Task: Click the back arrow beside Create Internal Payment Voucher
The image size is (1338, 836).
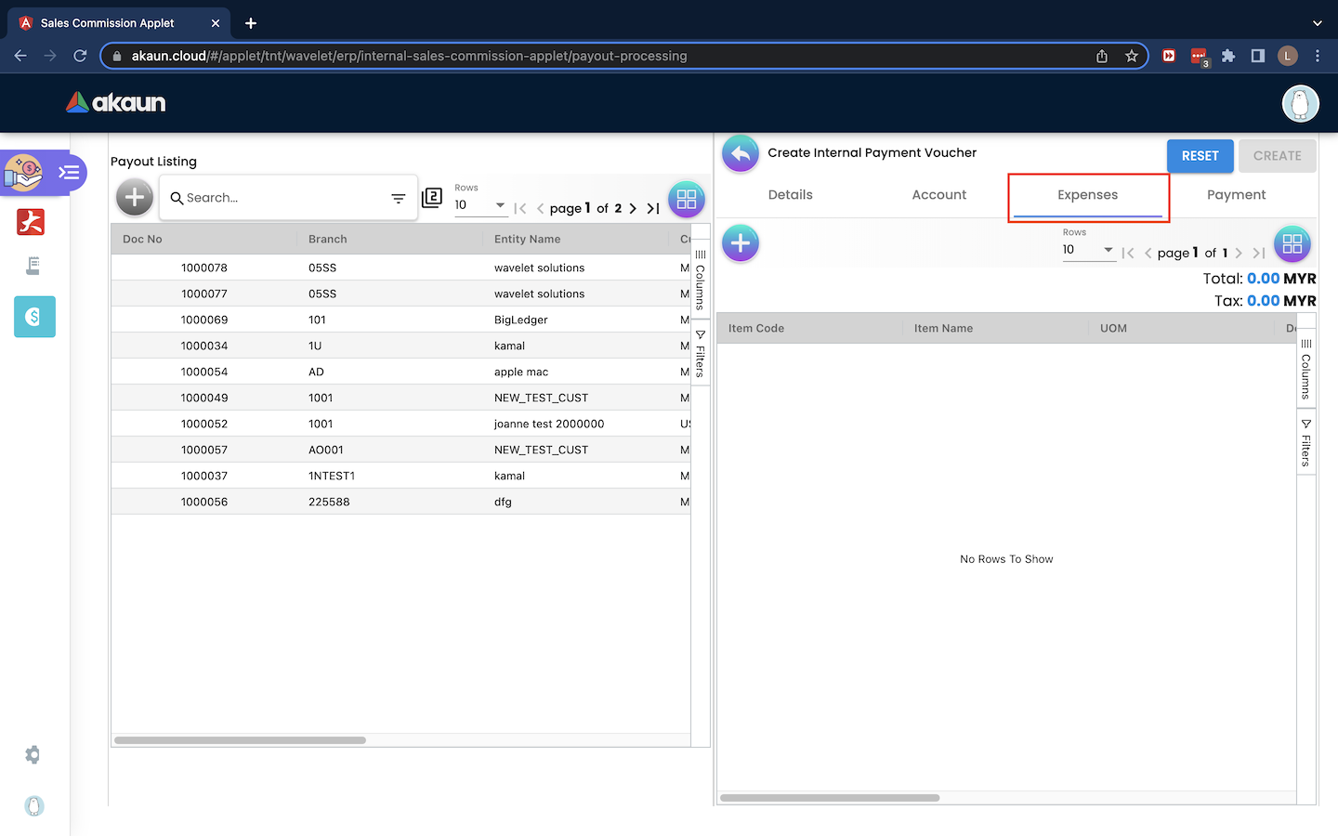Action: coord(741,154)
